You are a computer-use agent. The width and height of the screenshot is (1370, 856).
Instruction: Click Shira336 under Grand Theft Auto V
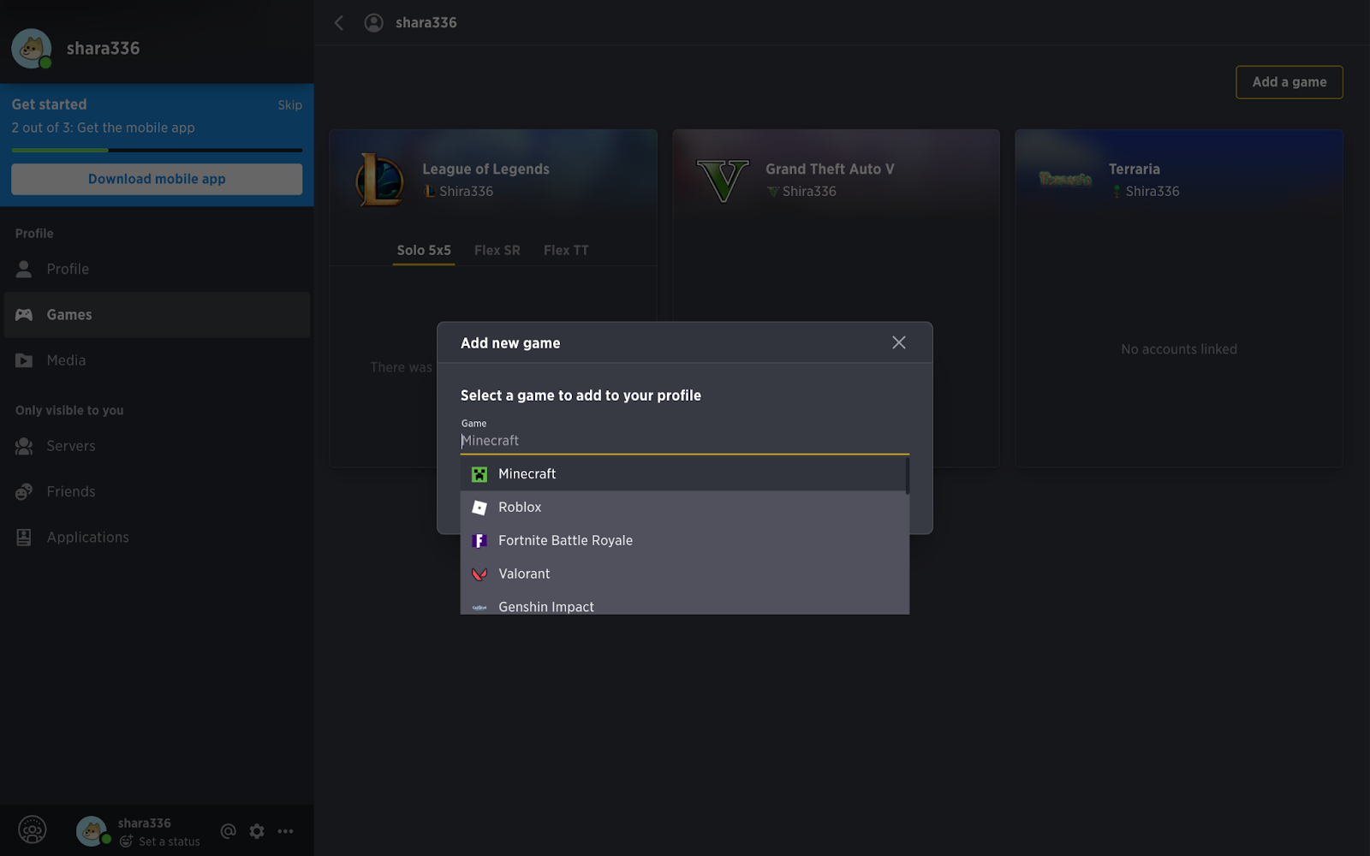click(x=809, y=192)
